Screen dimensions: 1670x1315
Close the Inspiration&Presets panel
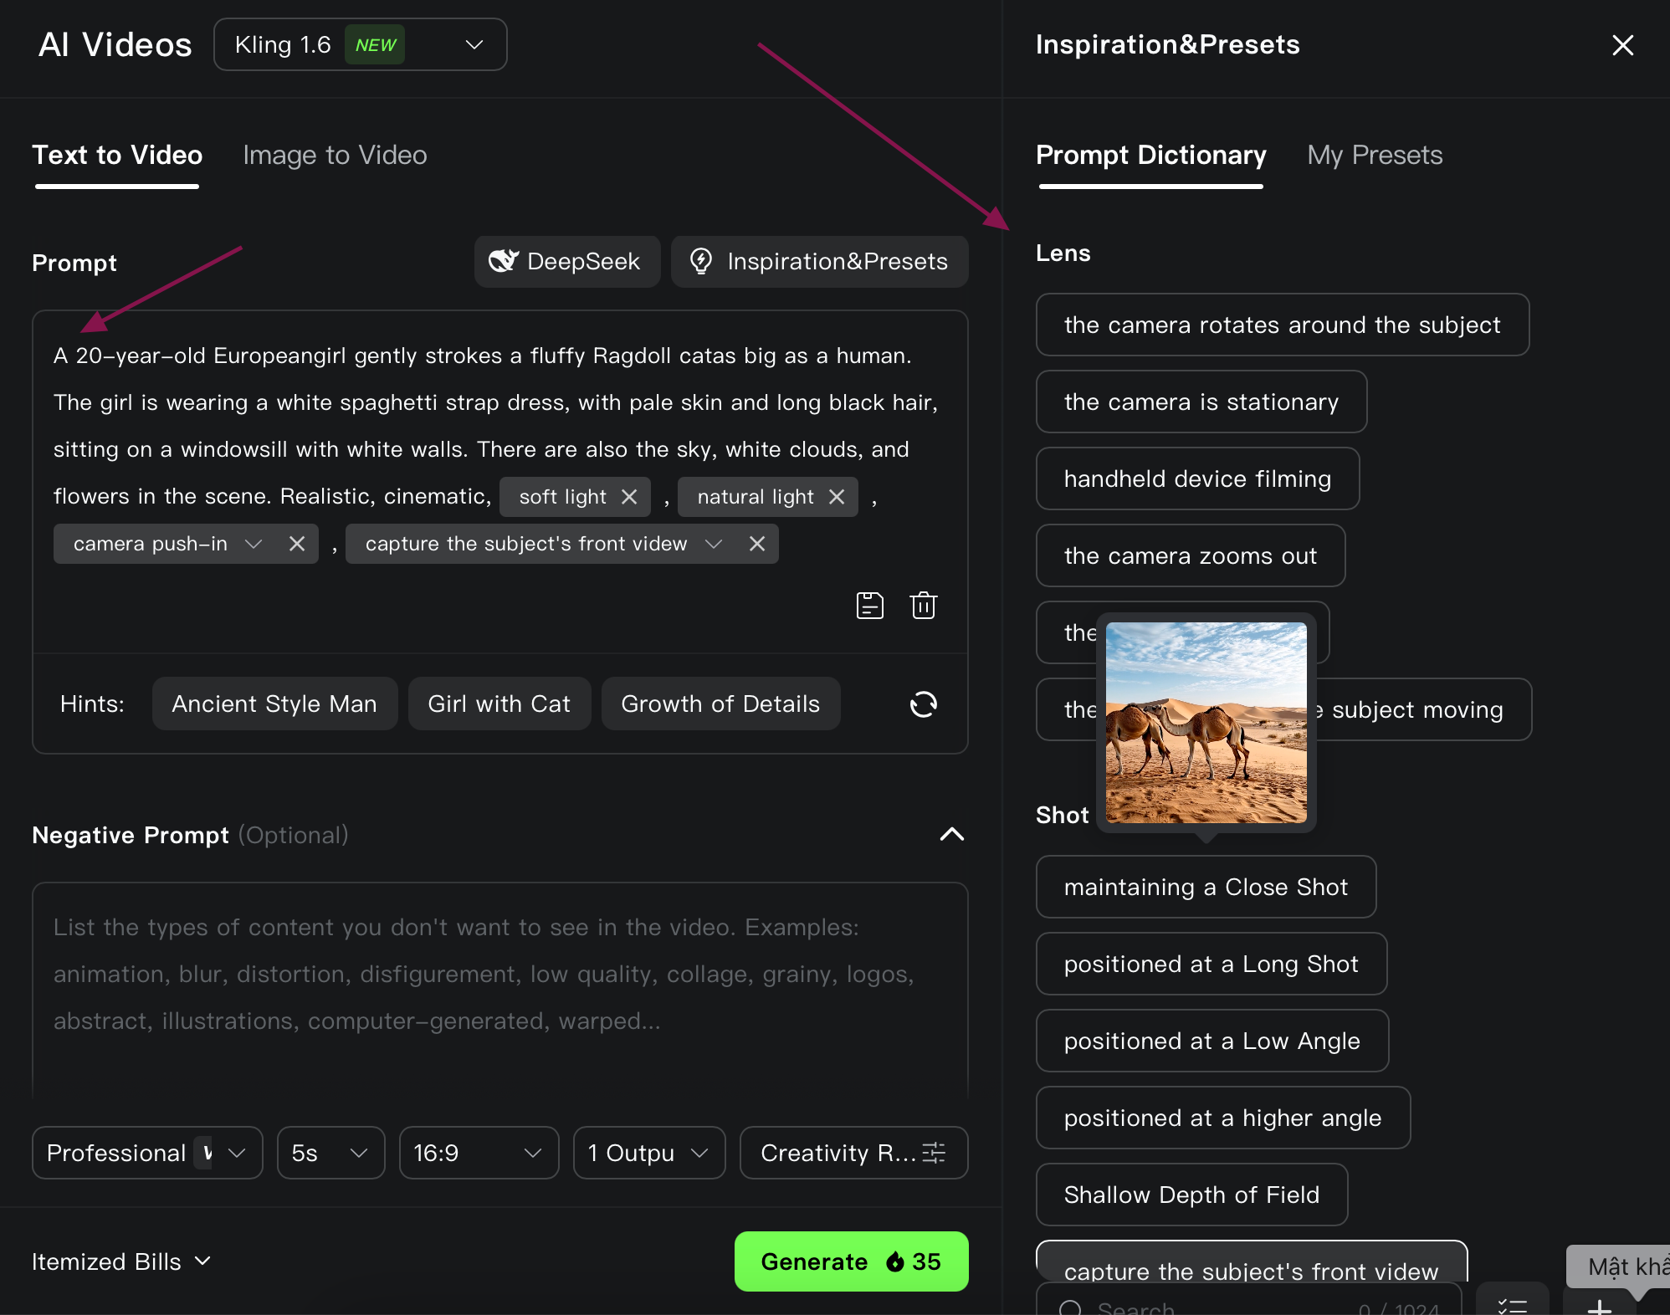point(1622,45)
